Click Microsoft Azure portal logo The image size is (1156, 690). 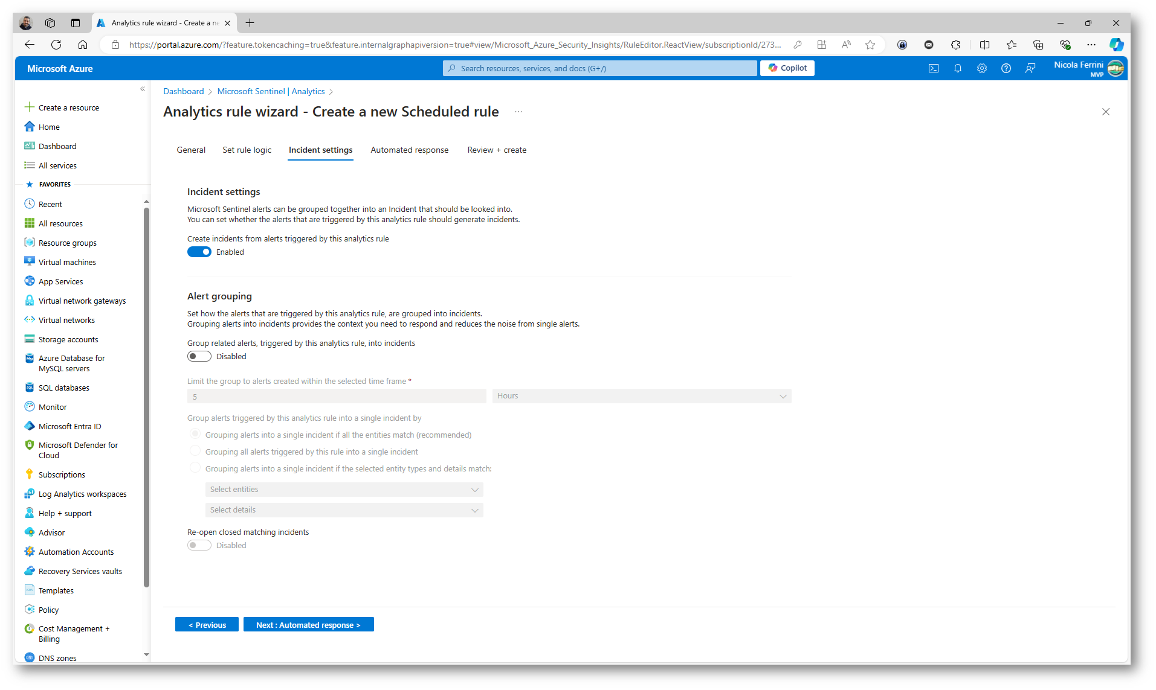pyautogui.click(x=60, y=69)
